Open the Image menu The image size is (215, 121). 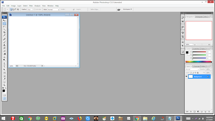point(13,6)
